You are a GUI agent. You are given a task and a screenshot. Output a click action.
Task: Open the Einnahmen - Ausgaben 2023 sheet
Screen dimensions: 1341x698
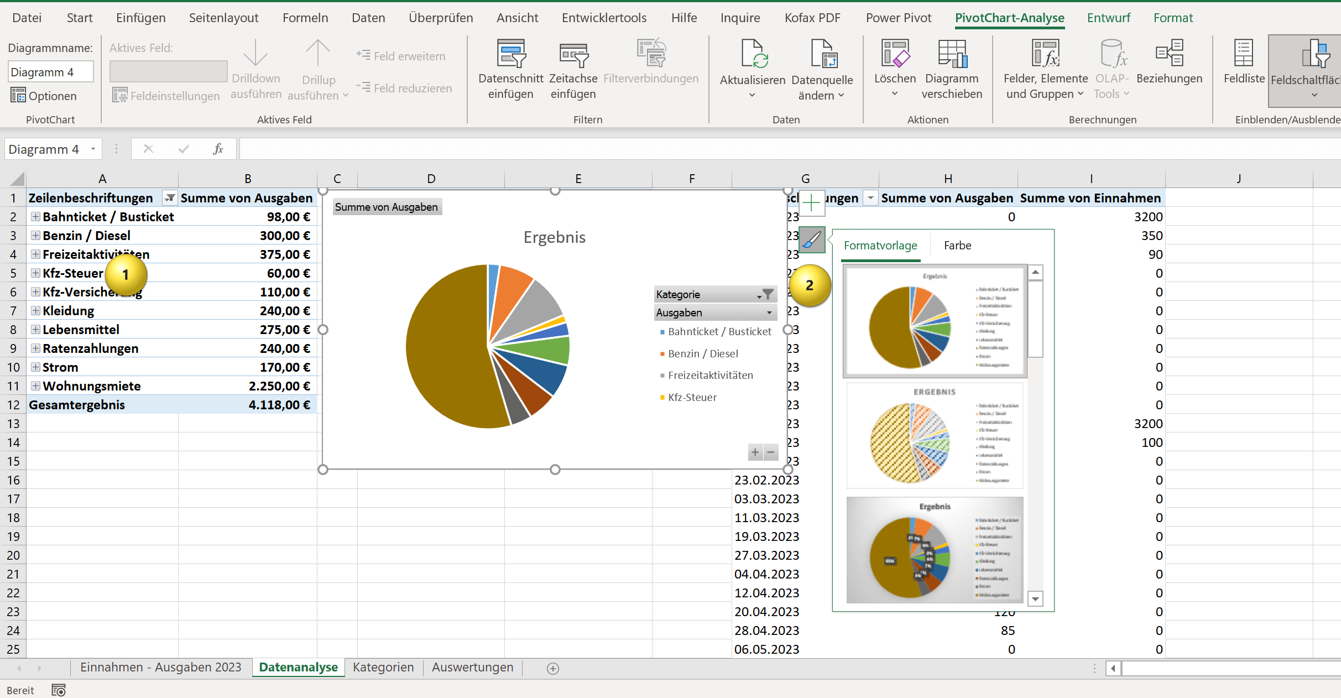tap(161, 668)
